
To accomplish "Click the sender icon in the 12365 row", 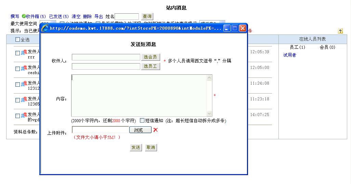I will [24, 99].
